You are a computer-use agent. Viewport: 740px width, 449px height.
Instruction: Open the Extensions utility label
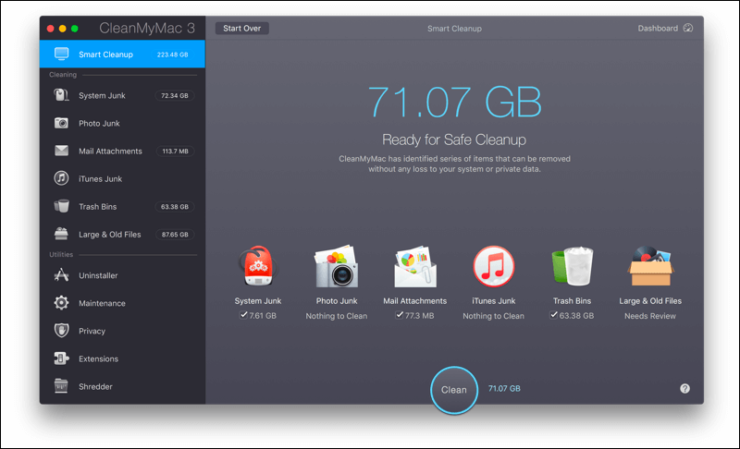coord(98,359)
